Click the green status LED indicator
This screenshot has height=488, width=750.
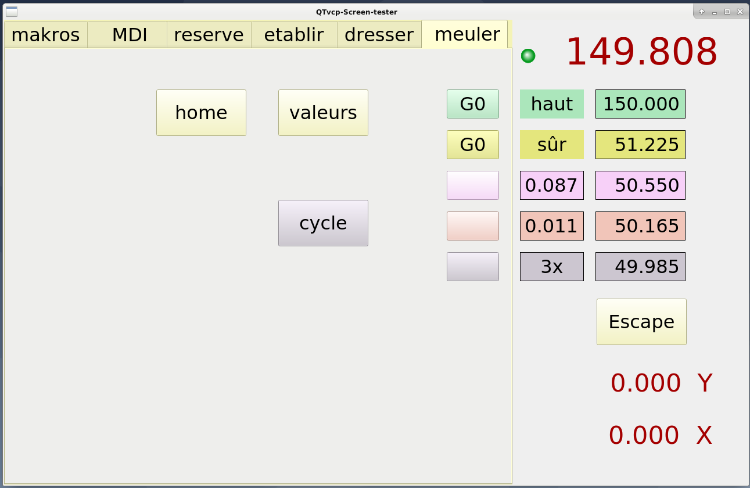click(x=528, y=56)
